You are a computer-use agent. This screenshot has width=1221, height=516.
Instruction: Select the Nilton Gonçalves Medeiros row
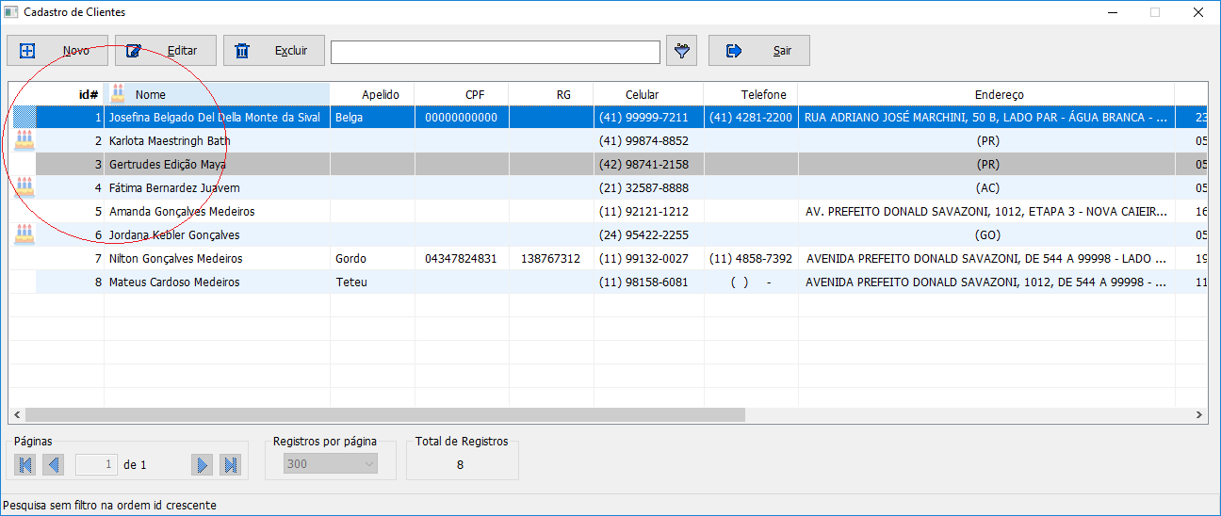click(x=175, y=258)
